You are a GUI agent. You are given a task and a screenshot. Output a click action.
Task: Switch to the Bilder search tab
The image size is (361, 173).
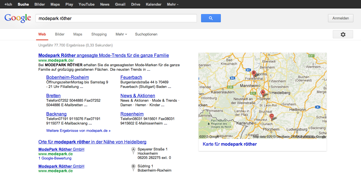[60, 34]
